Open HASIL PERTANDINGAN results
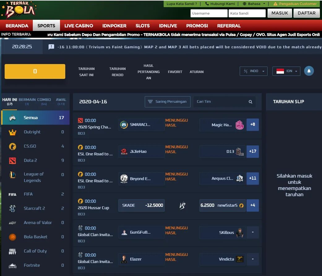322x276 pixels. point(148,72)
